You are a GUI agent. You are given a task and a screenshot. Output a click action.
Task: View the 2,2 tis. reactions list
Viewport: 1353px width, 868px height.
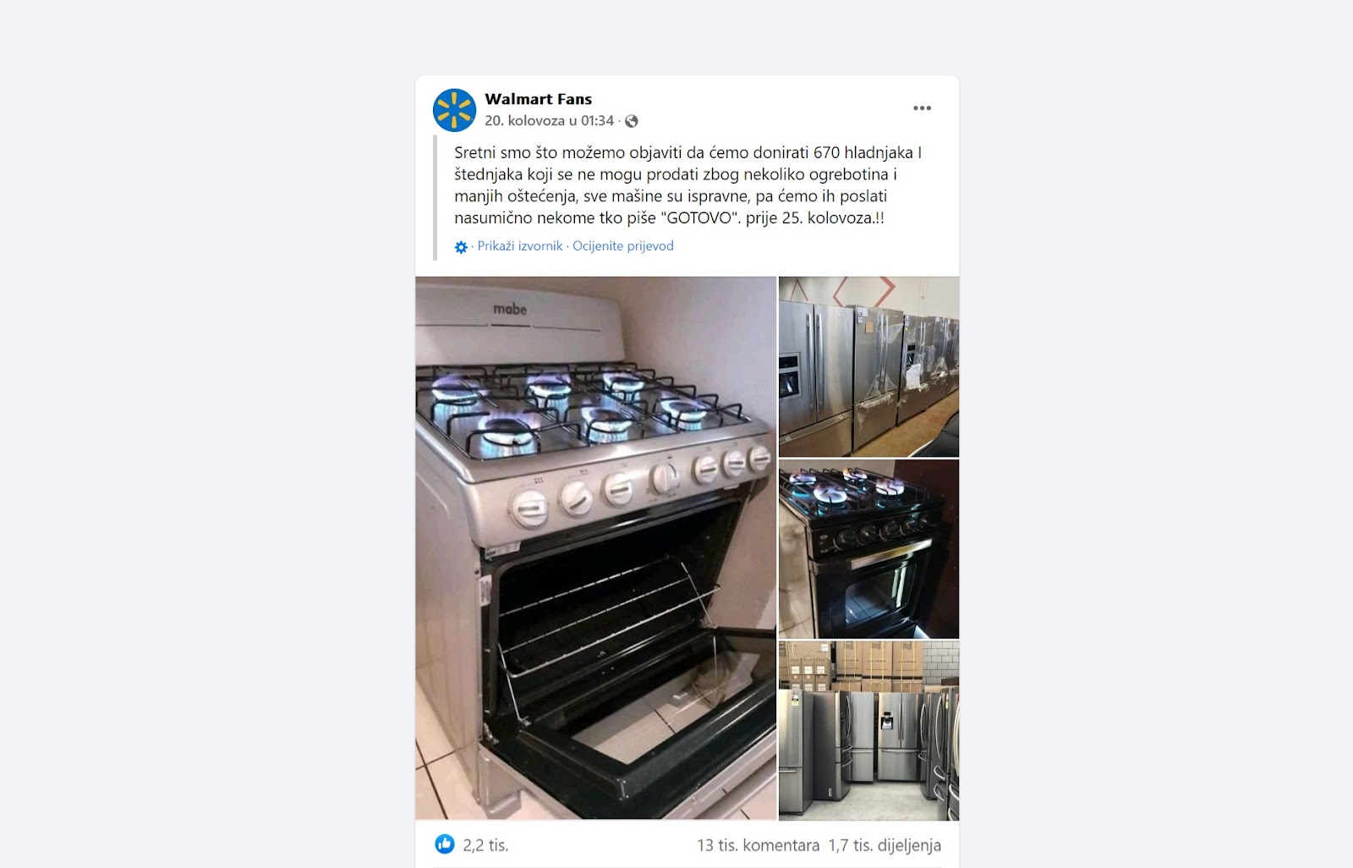485,844
